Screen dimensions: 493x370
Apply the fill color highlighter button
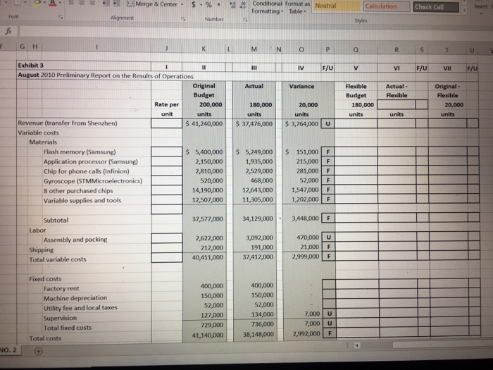coord(38,3)
